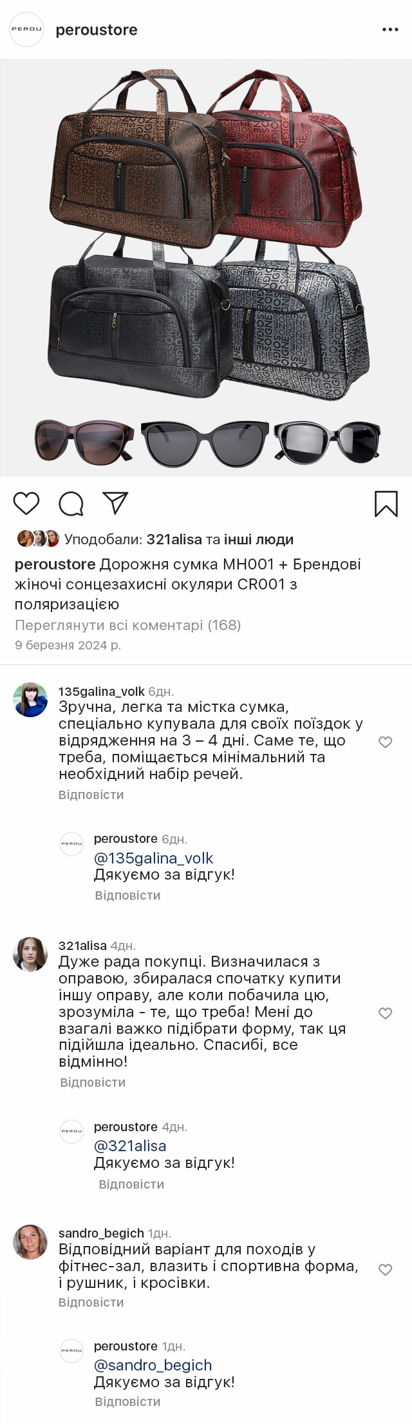Open sandro_begich's profile avatar

pos(30,1241)
